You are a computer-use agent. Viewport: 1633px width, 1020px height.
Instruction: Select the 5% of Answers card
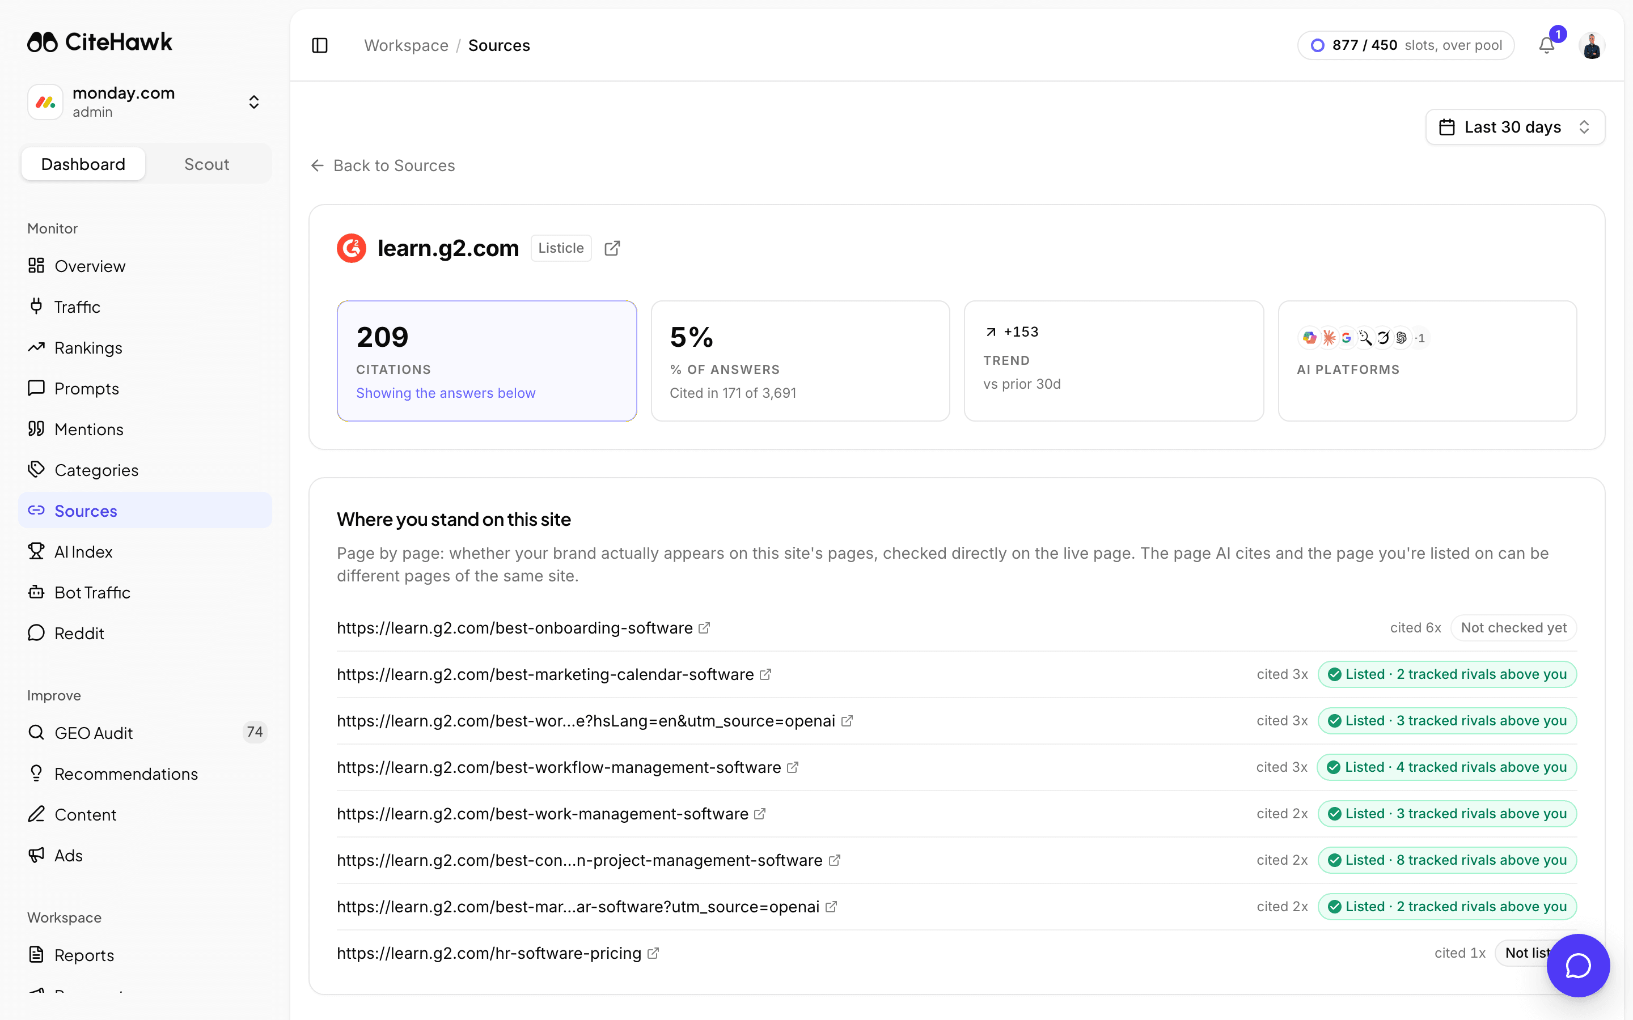click(x=800, y=361)
